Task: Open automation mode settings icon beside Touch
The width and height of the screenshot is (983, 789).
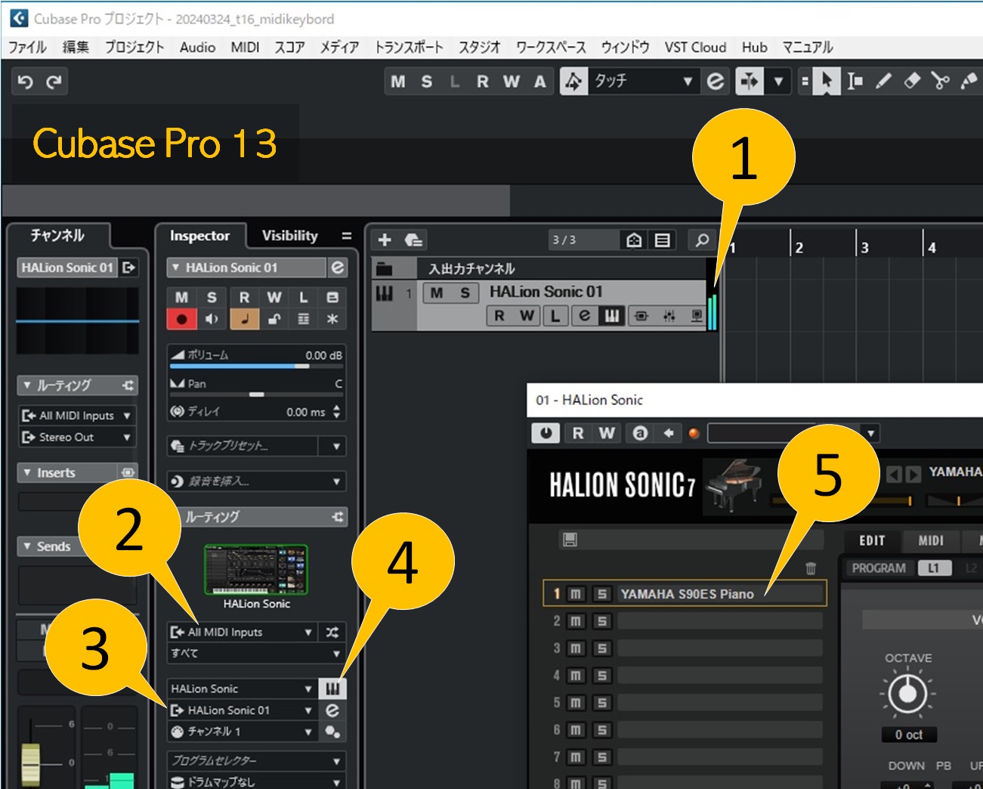Action: [715, 81]
